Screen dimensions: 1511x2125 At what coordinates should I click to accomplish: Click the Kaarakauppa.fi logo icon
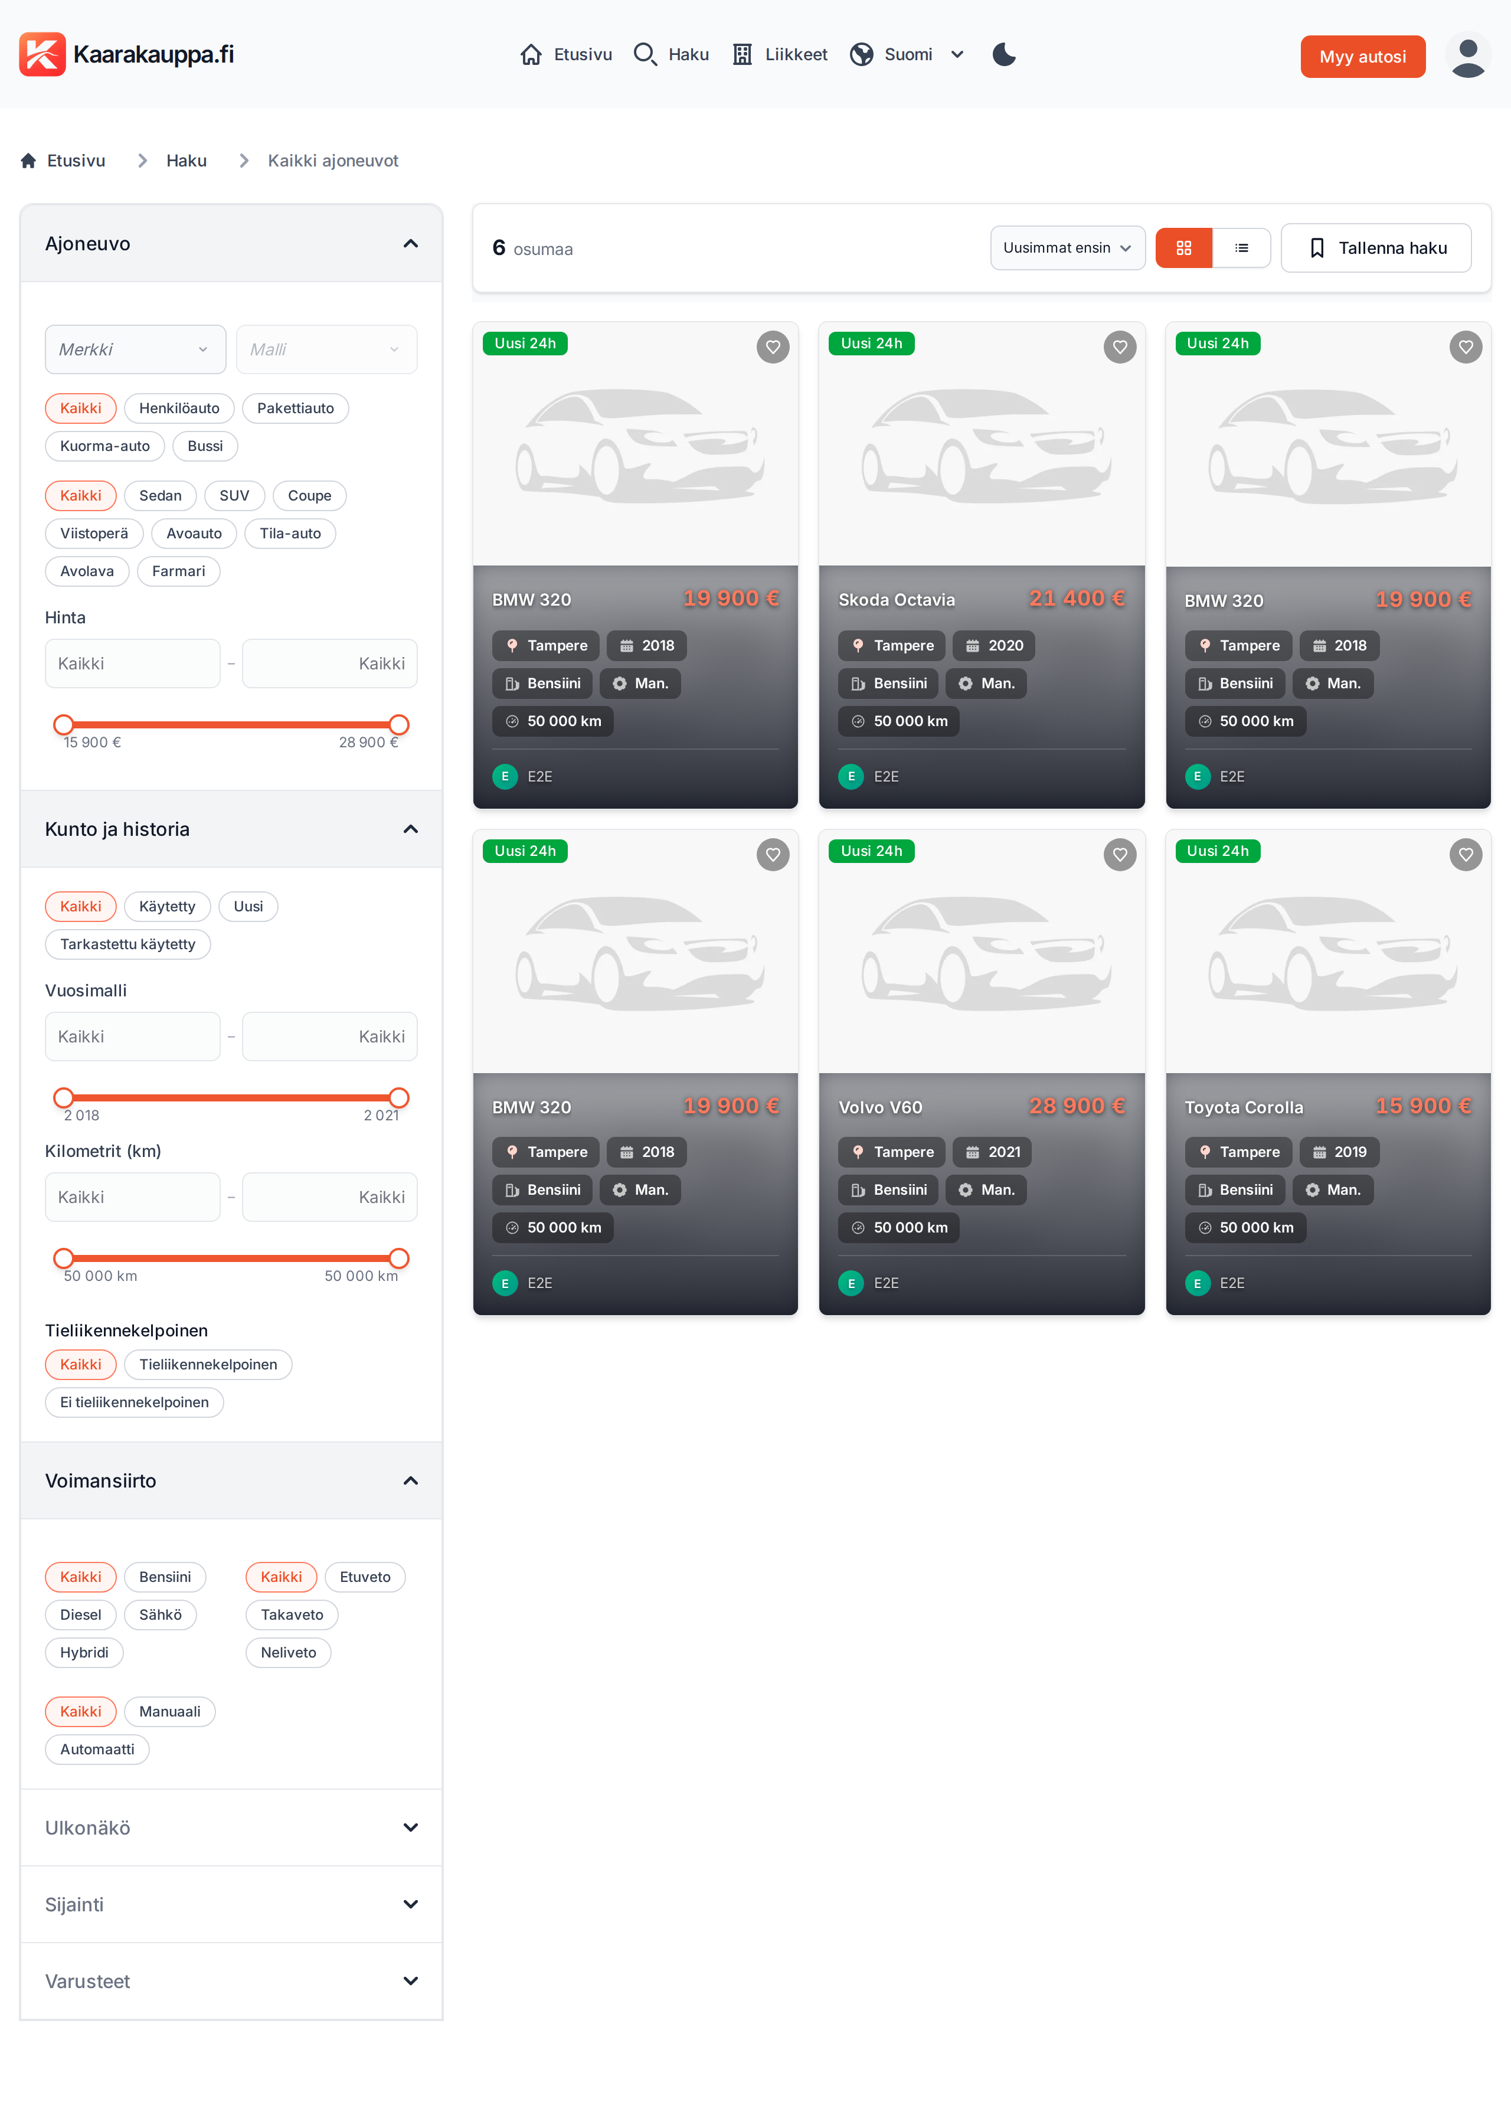(42, 54)
